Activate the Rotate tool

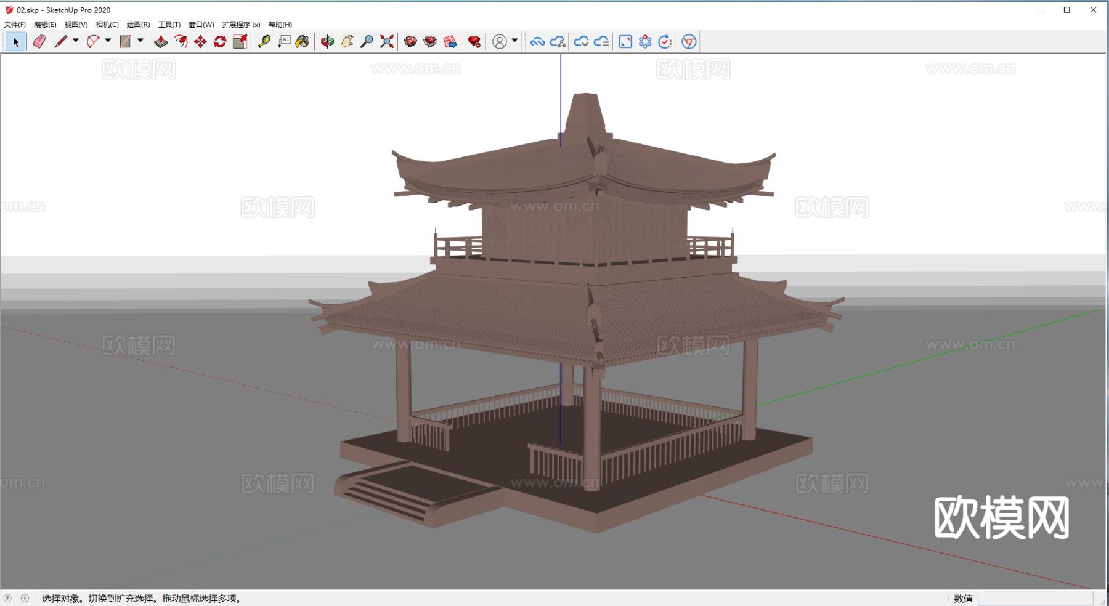click(x=220, y=41)
